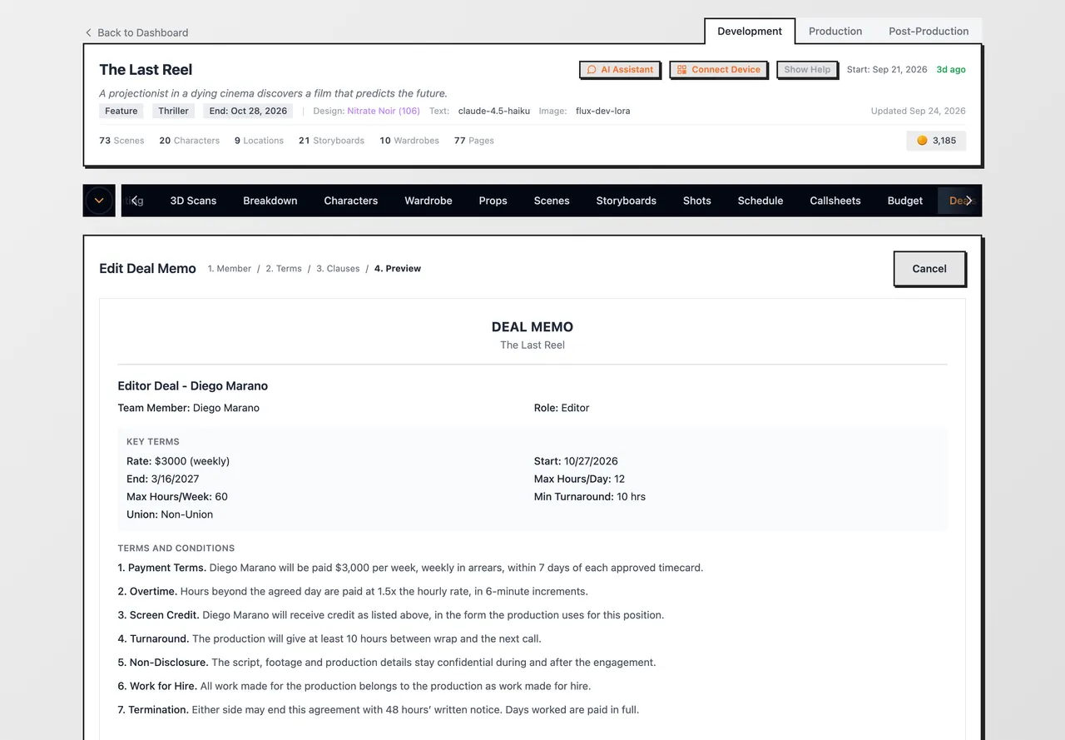Image resolution: width=1065 pixels, height=740 pixels.
Task: Click the claude-4.5-haiku text model label
Action: pos(493,111)
